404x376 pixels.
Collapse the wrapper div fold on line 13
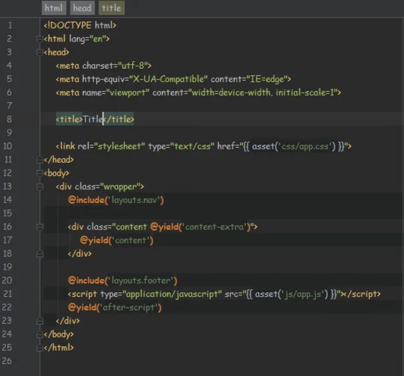[x=40, y=186]
